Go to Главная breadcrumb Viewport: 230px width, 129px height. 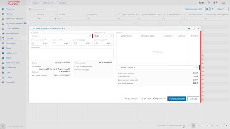pos(35,3)
